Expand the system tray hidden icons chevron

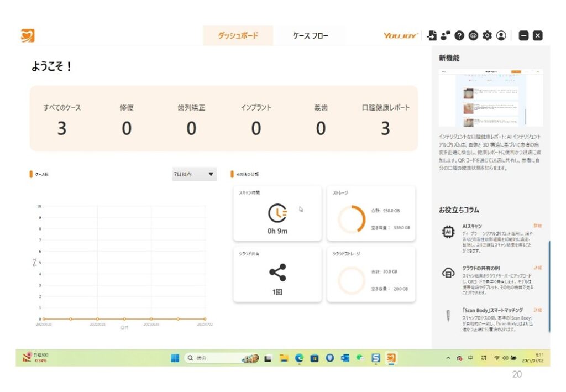click(448, 358)
